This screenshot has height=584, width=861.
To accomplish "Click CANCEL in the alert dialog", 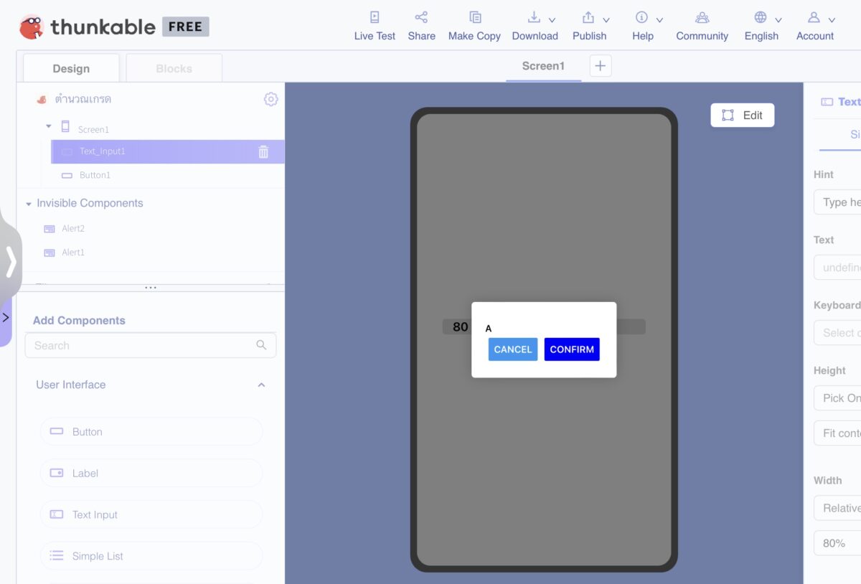I will tap(512, 349).
